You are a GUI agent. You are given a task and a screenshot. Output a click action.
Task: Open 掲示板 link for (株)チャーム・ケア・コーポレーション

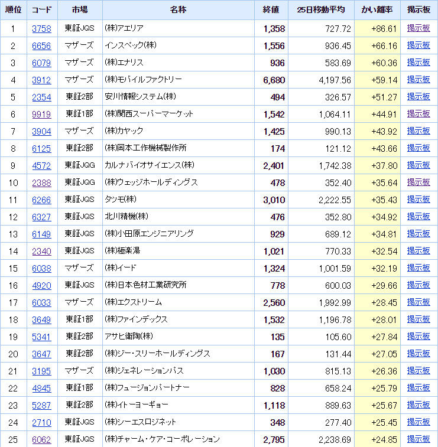coord(418,439)
